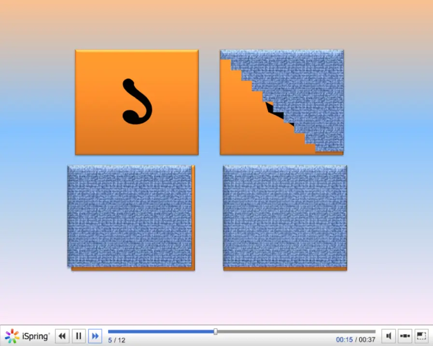Click the player layout icon beside the speaker

[405, 336]
